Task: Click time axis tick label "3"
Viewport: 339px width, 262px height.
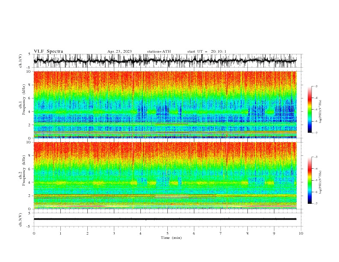Action: 114,233
